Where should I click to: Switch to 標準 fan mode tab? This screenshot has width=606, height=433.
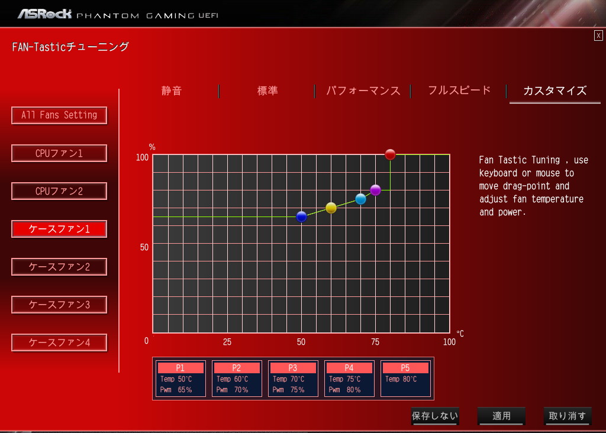pyautogui.click(x=267, y=91)
